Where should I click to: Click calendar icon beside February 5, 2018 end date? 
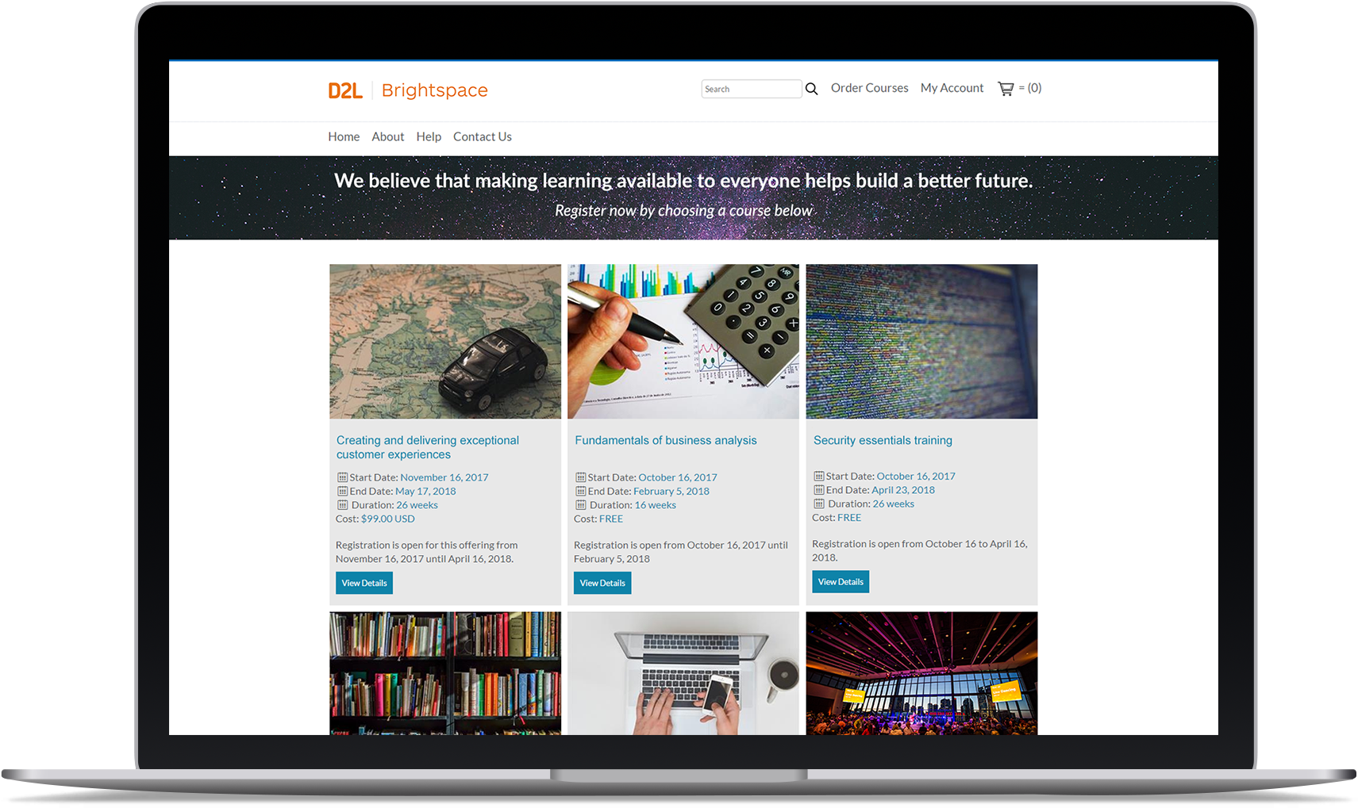pyautogui.click(x=581, y=492)
